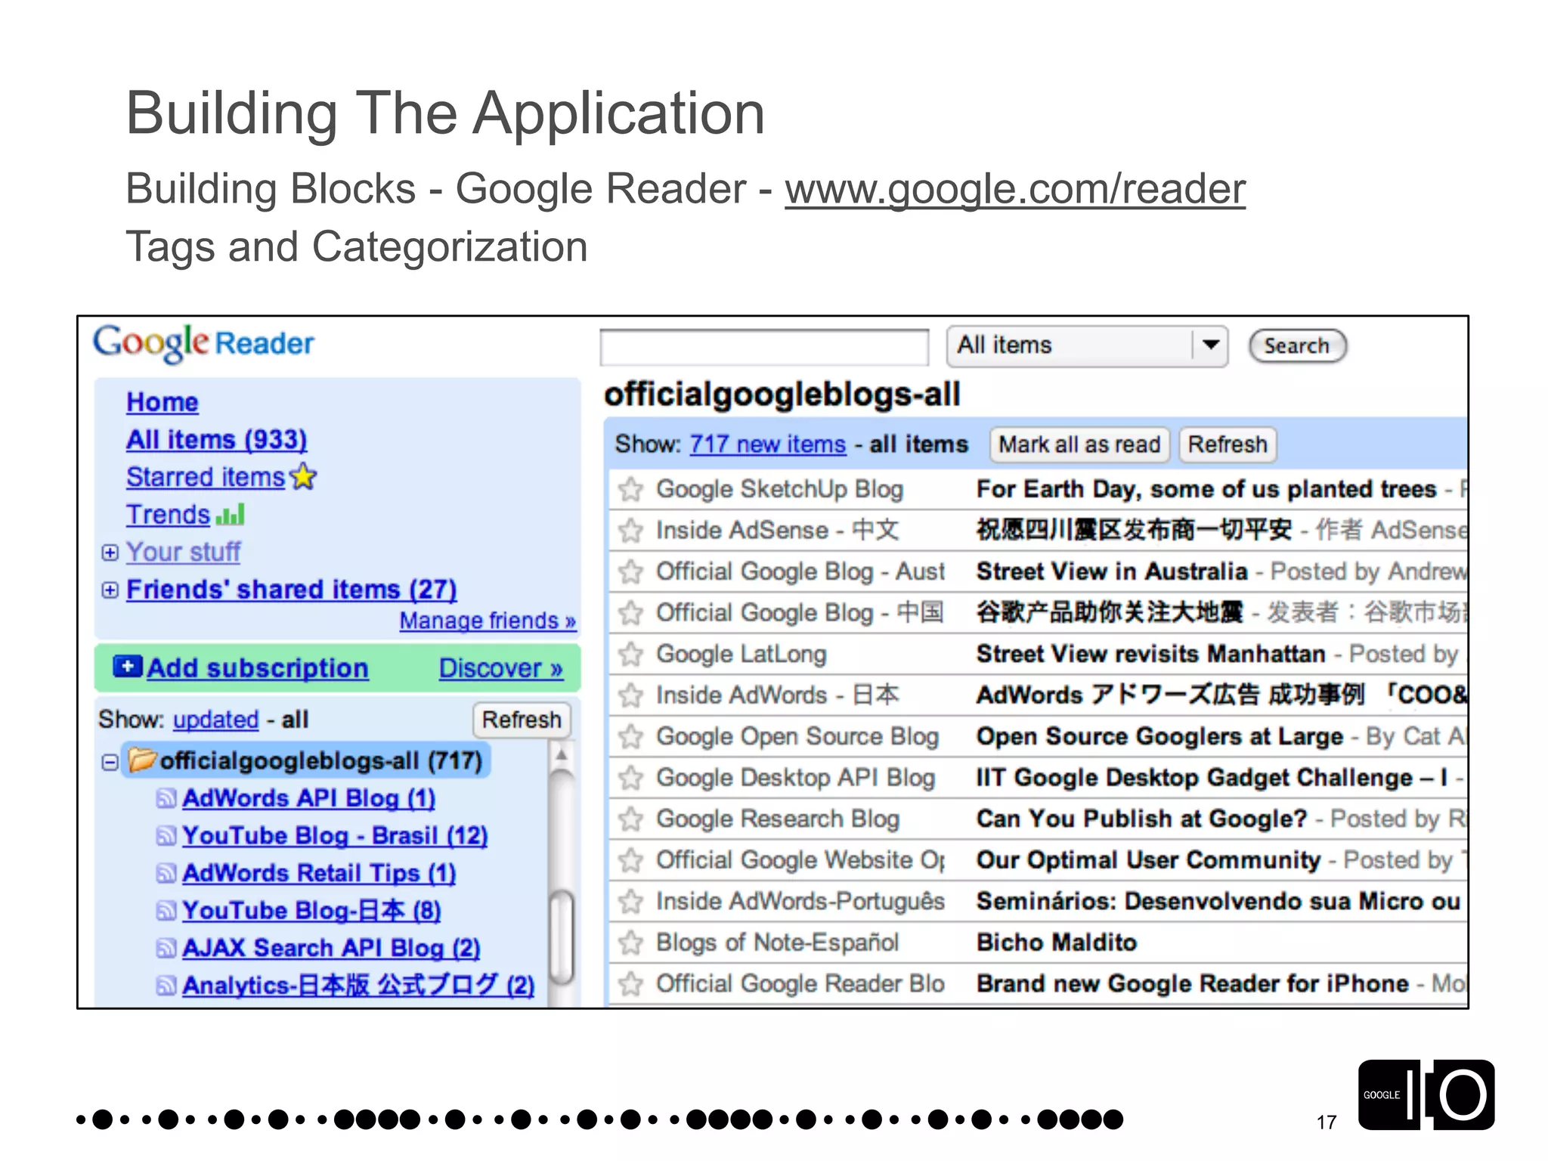Star the Official Google Blog - 中国 item
This screenshot has width=1548, height=1161.
[630, 612]
